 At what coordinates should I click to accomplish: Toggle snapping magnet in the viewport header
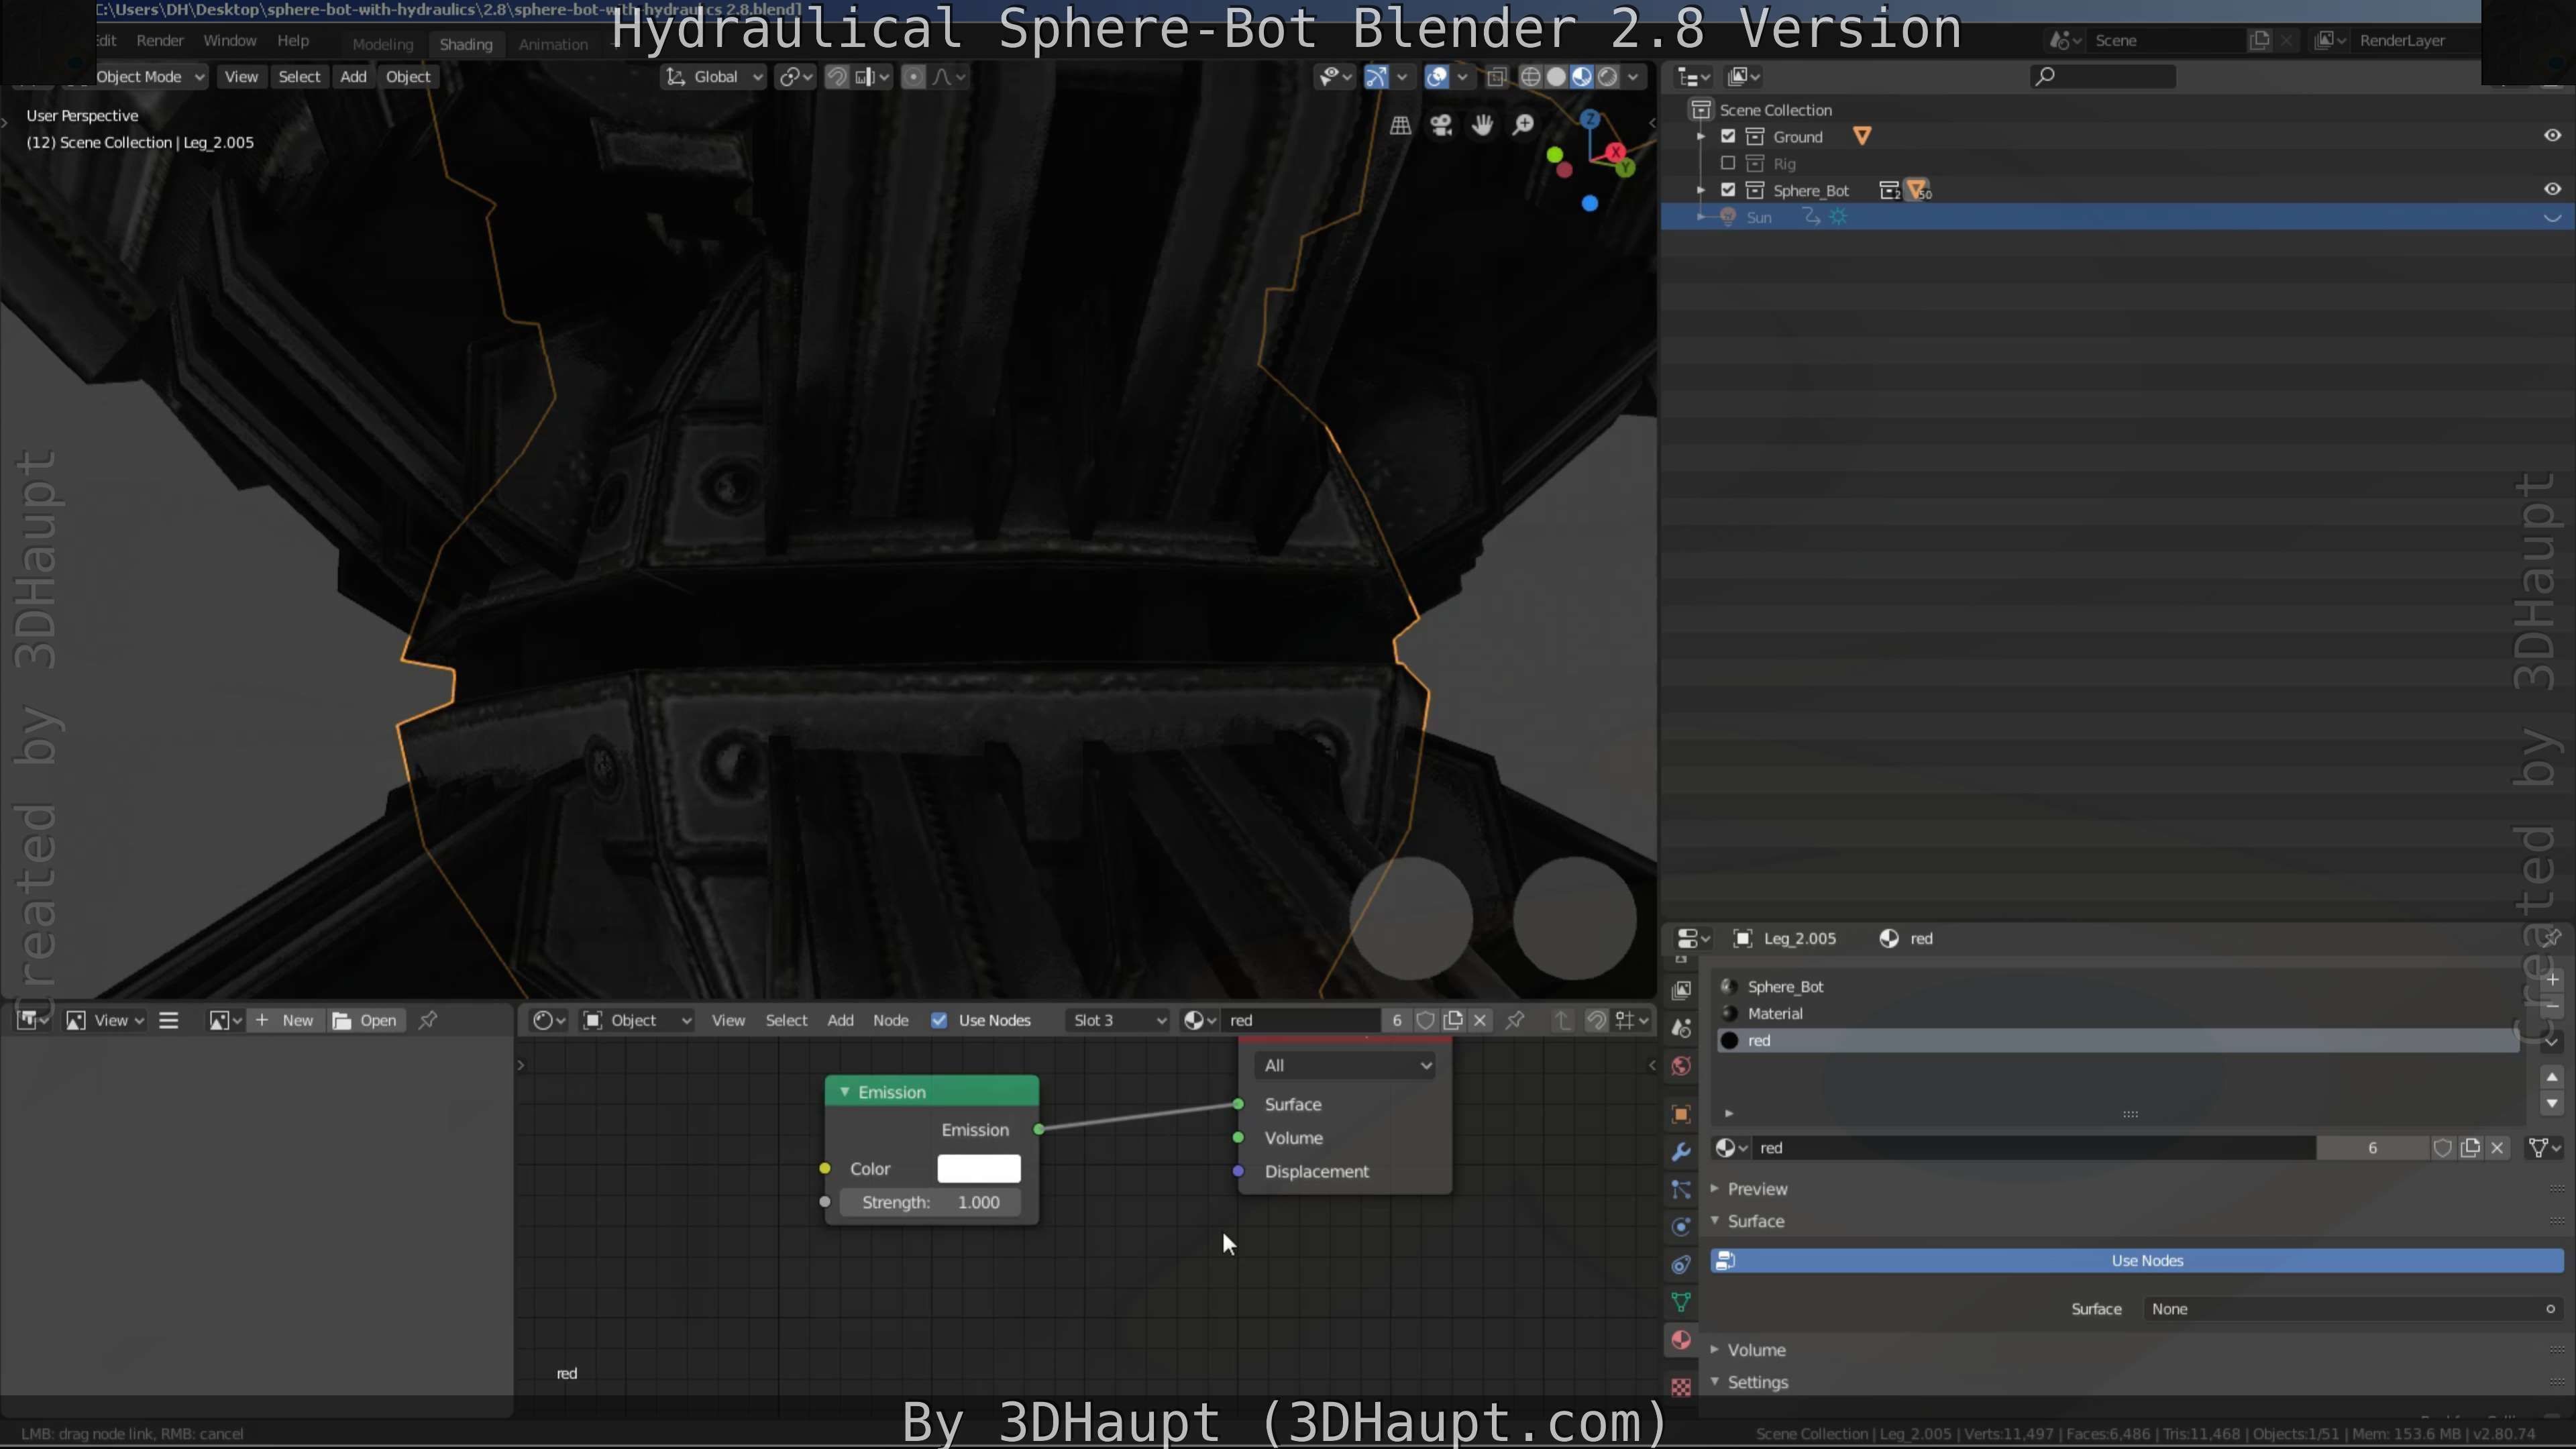pos(837,77)
